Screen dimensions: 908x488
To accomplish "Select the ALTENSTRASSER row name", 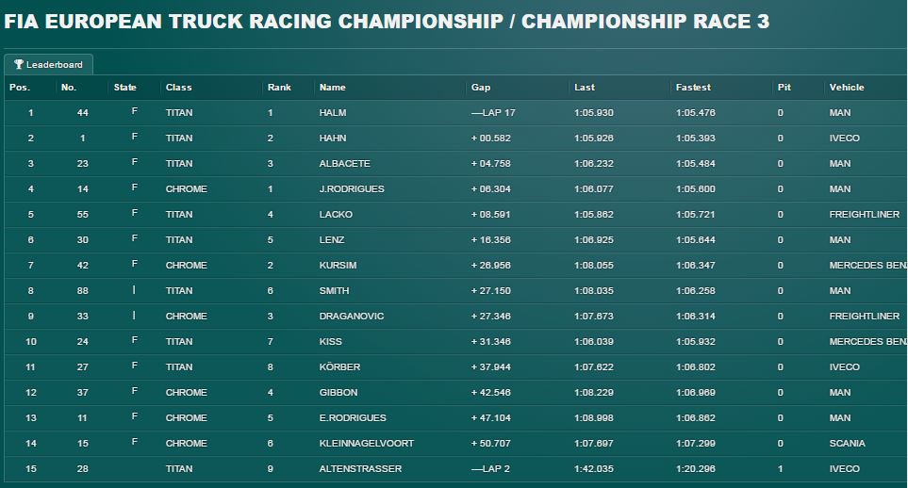I will [360, 469].
